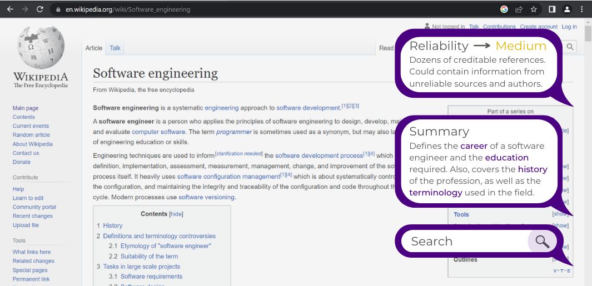The height and width of the screenshot is (286, 592).
Task: Open Learn to edit link
Action: pyautogui.click(x=28, y=198)
